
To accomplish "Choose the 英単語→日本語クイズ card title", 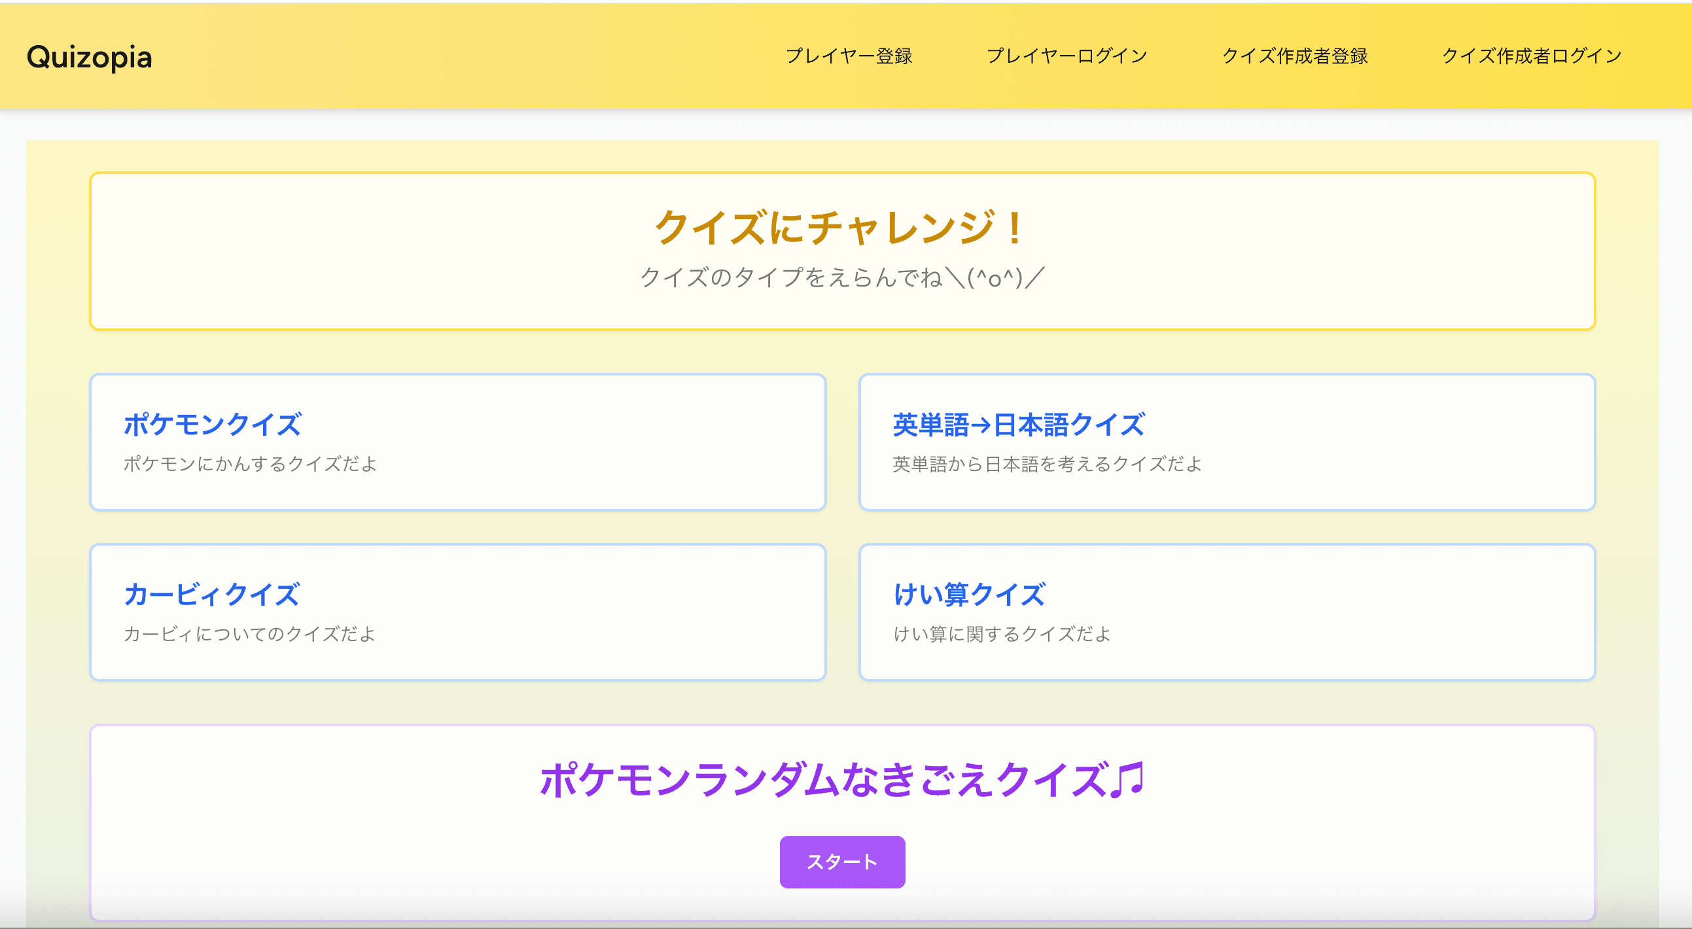I will pyautogui.click(x=1019, y=425).
